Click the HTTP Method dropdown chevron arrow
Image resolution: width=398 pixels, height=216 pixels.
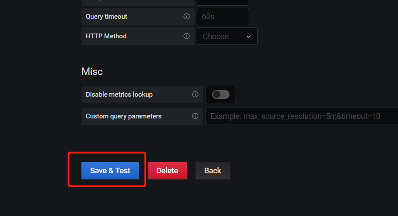[249, 37]
